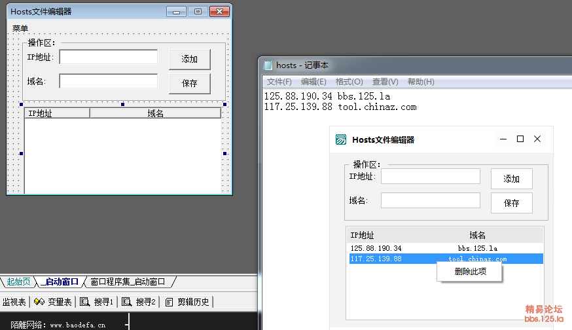Screen dimensions: 572x330
Task: Select 删除此项 from the context menu
Action: pyautogui.click(x=470, y=271)
